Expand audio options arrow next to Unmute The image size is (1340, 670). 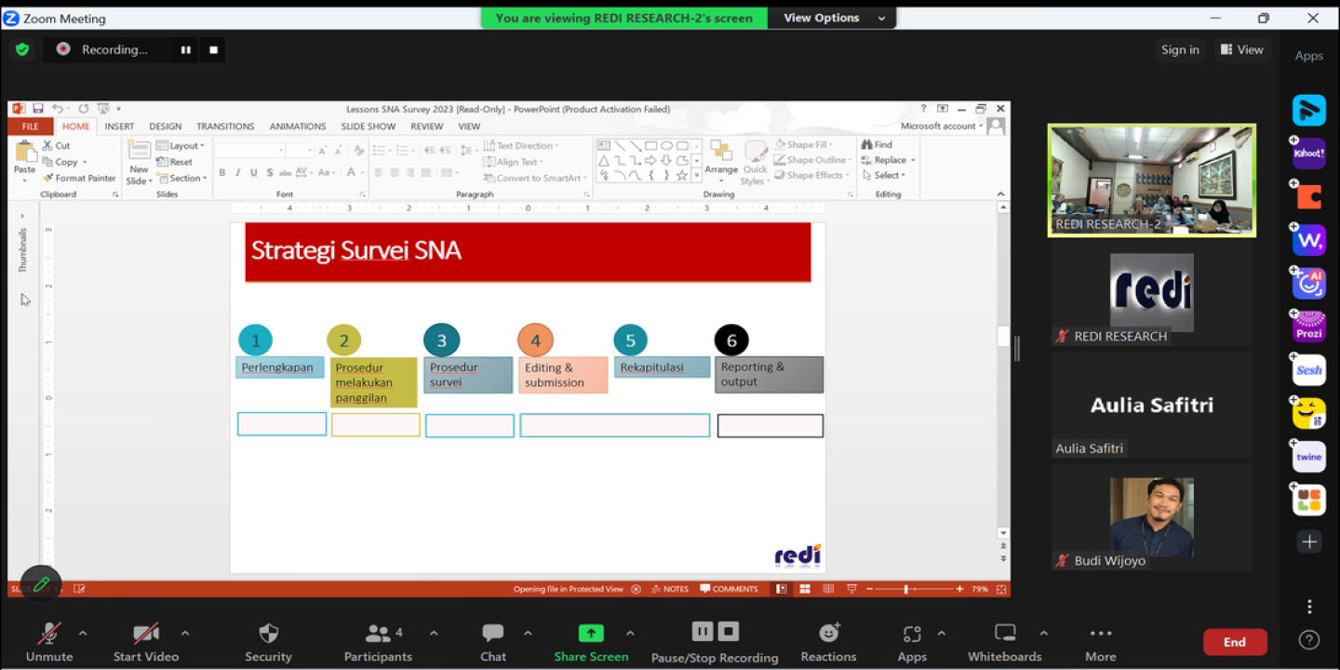tap(83, 634)
